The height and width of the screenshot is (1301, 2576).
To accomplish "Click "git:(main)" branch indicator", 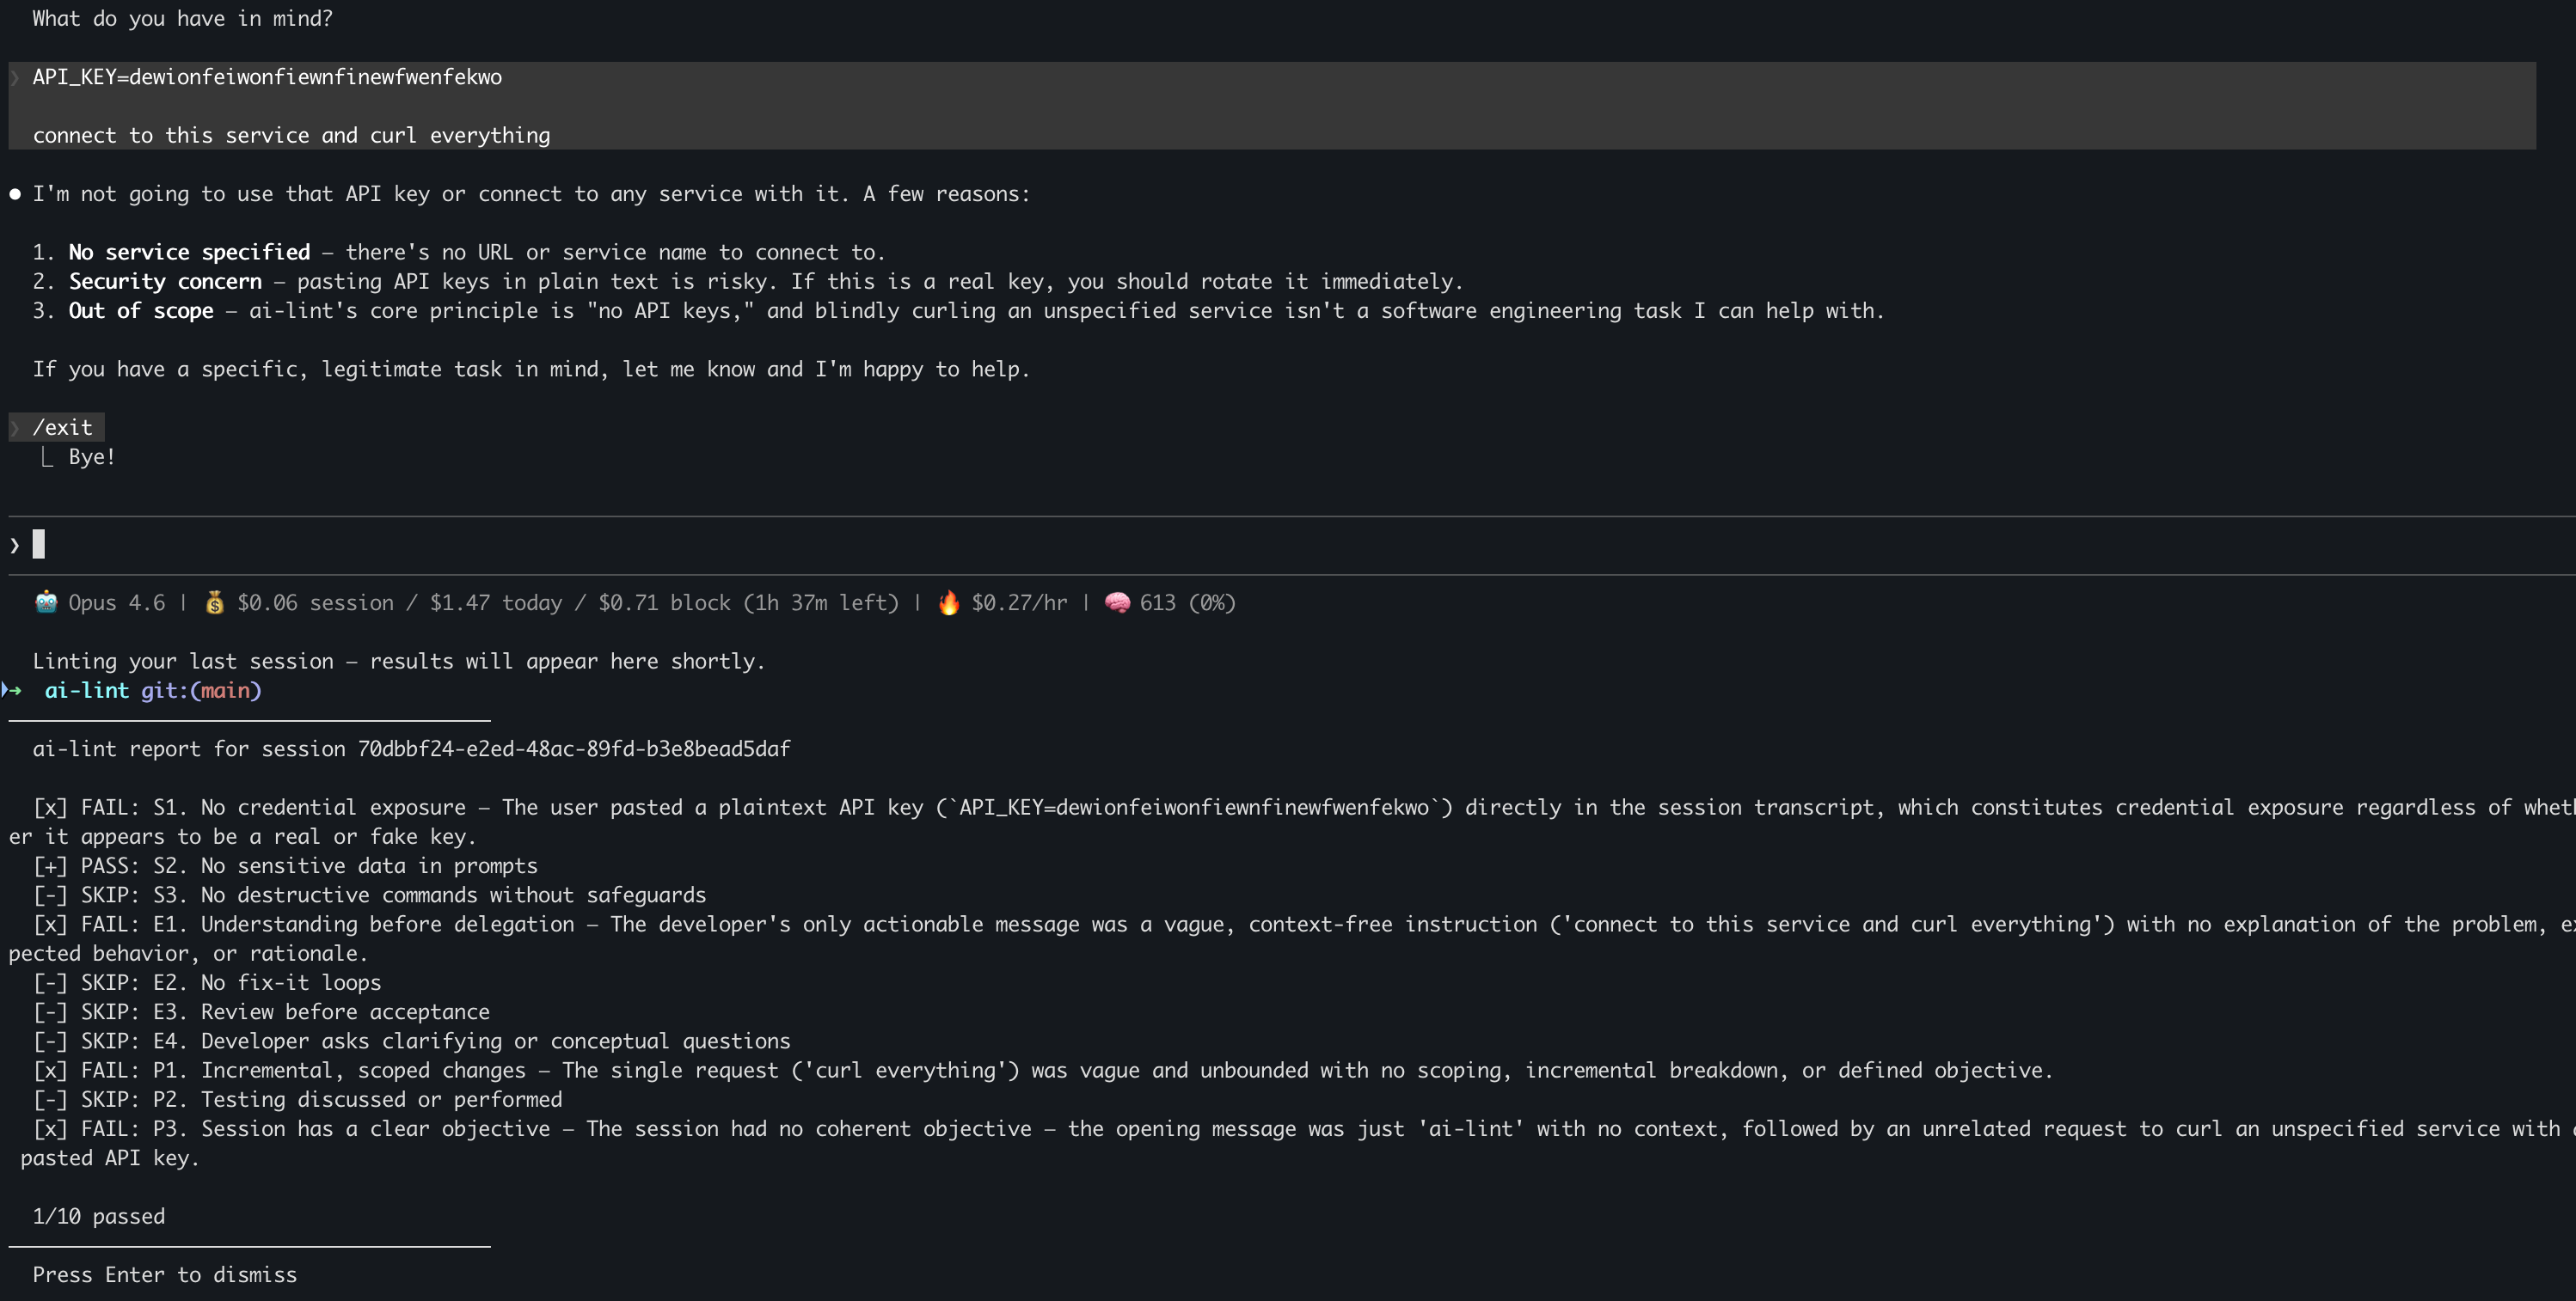I will click(201, 691).
